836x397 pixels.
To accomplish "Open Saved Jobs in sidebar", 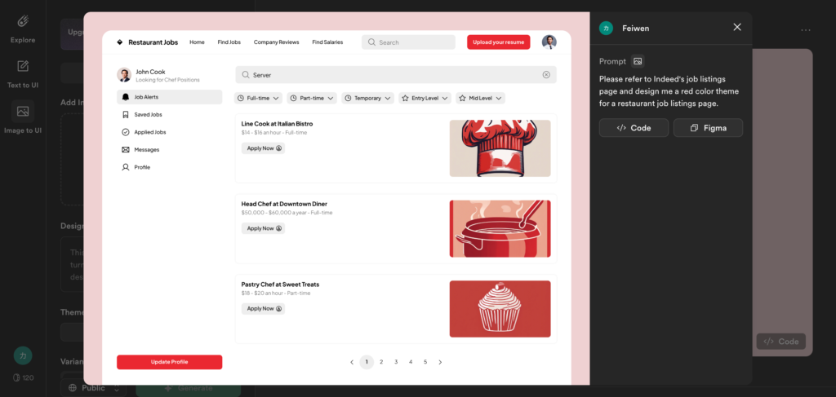I will point(170,114).
